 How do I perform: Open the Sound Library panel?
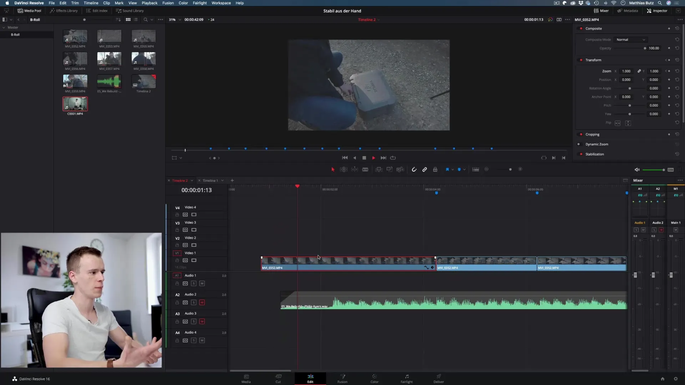click(x=130, y=11)
